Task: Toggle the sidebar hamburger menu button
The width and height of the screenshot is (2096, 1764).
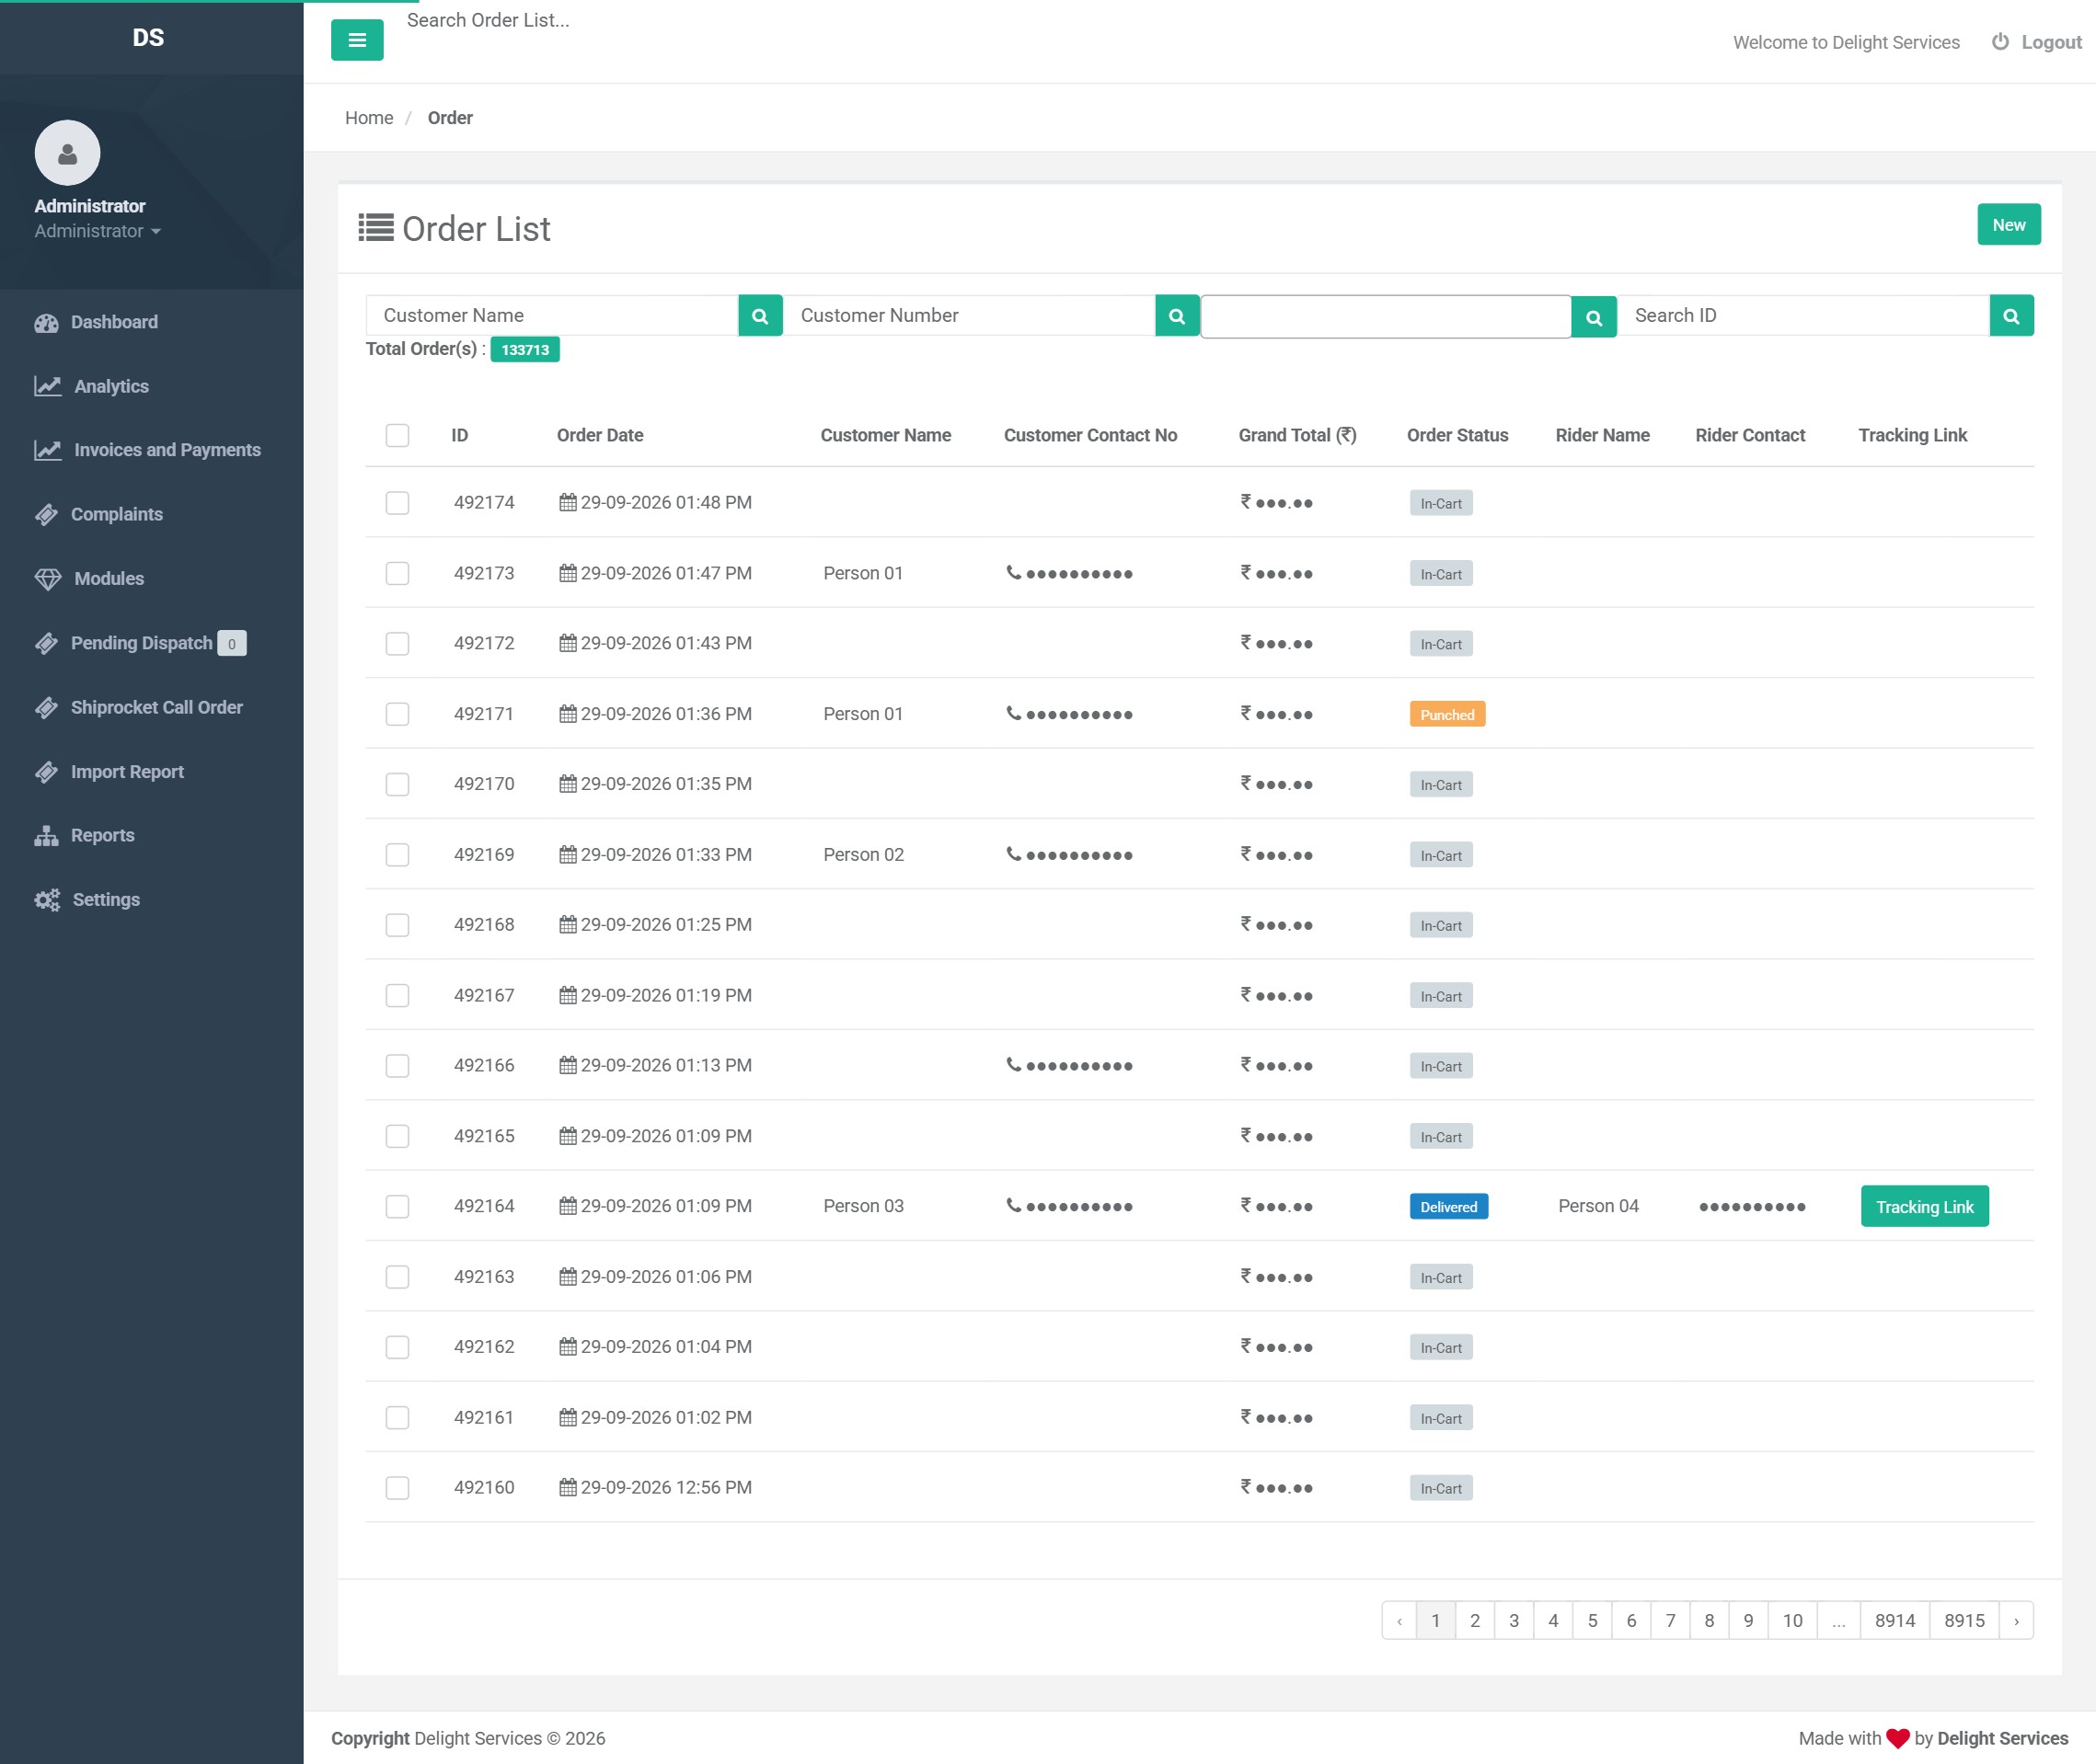Action: pos(357,40)
